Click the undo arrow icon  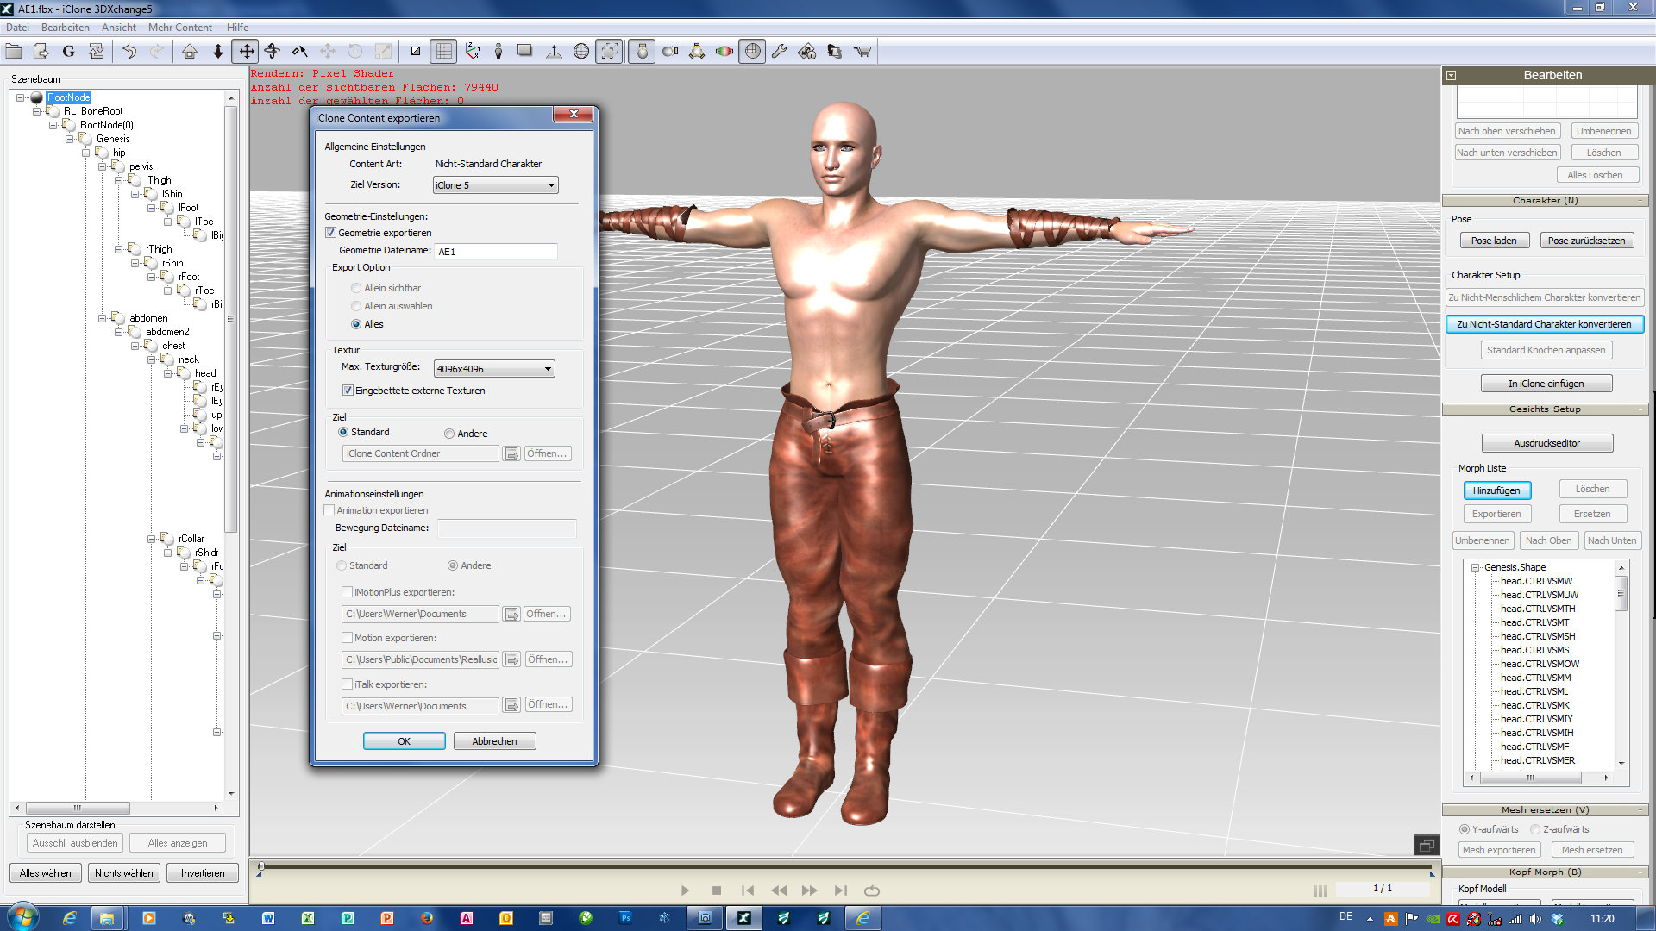[129, 52]
